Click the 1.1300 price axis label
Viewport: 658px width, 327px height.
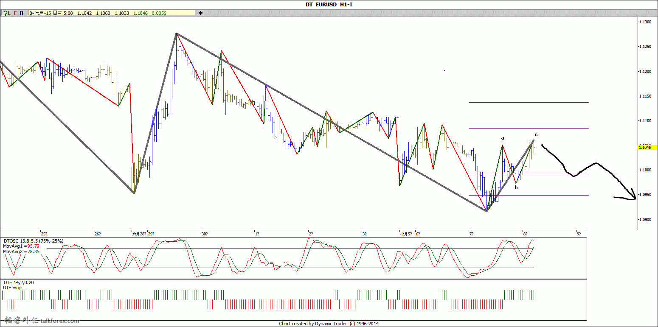pyautogui.click(x=646, y=22)
